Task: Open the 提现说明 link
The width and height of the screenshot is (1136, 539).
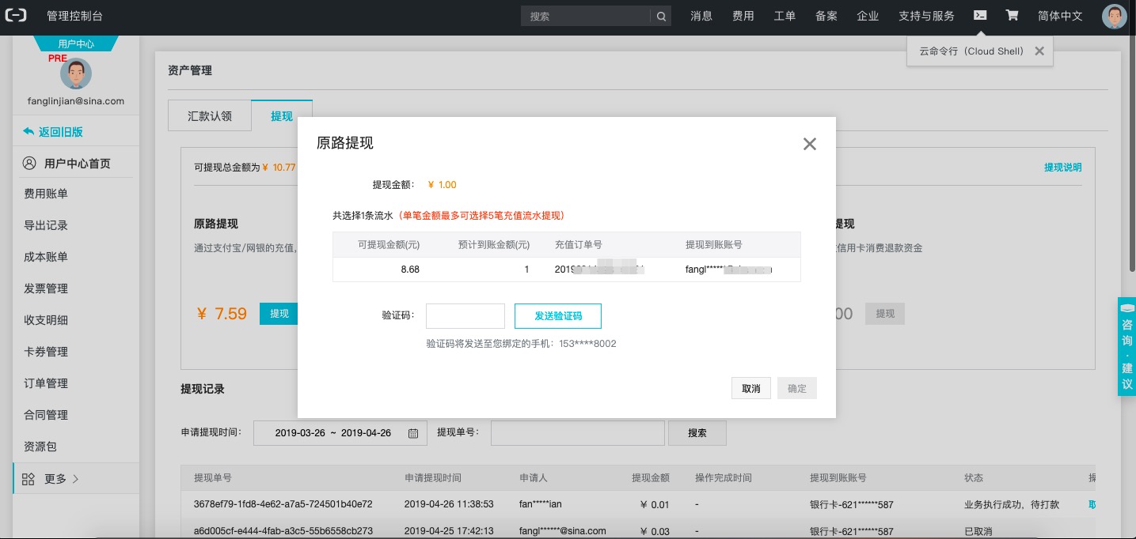Action: point(1062,168)
